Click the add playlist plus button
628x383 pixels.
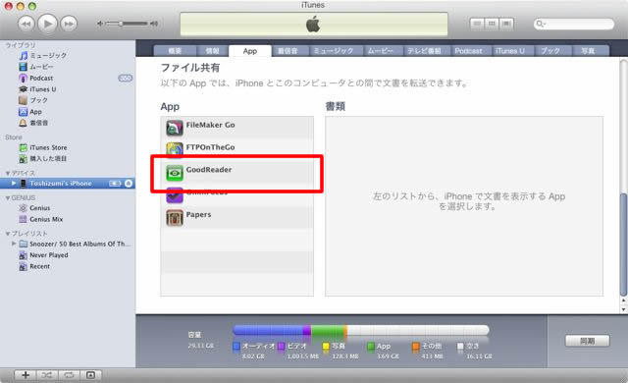click(26, 375)
